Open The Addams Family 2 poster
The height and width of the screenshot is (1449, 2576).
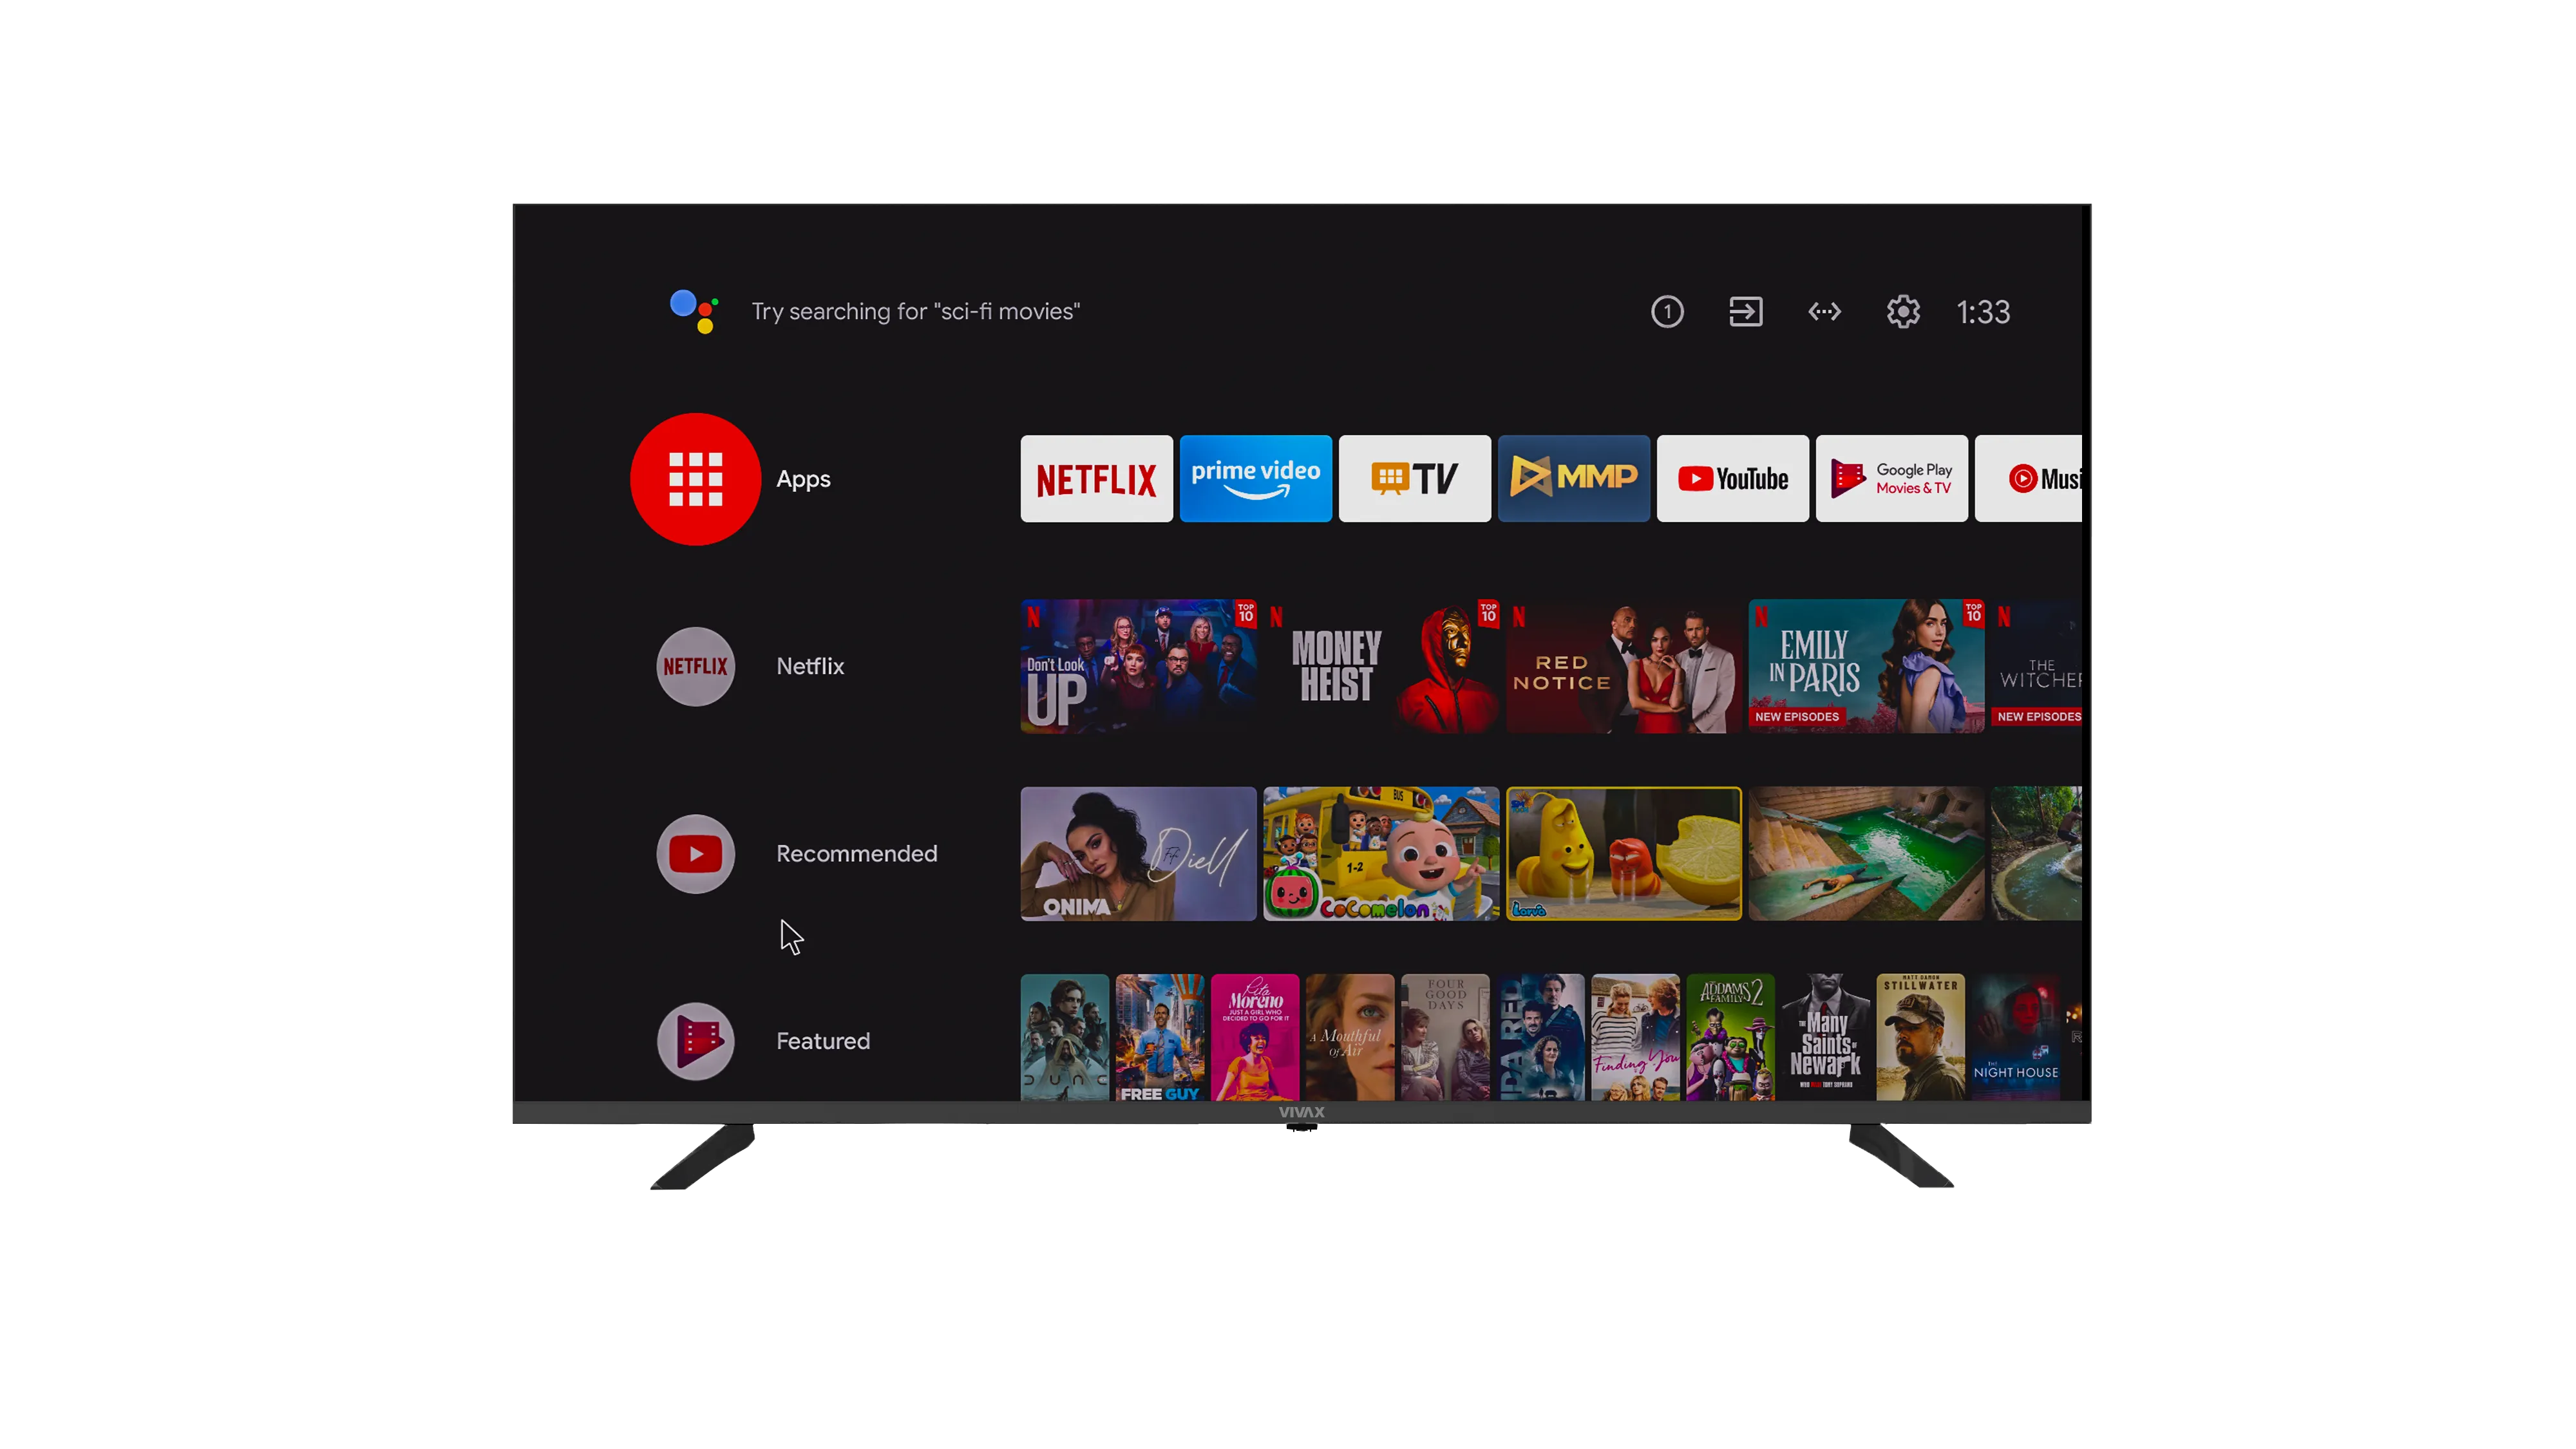(x=1730, y=1037)
